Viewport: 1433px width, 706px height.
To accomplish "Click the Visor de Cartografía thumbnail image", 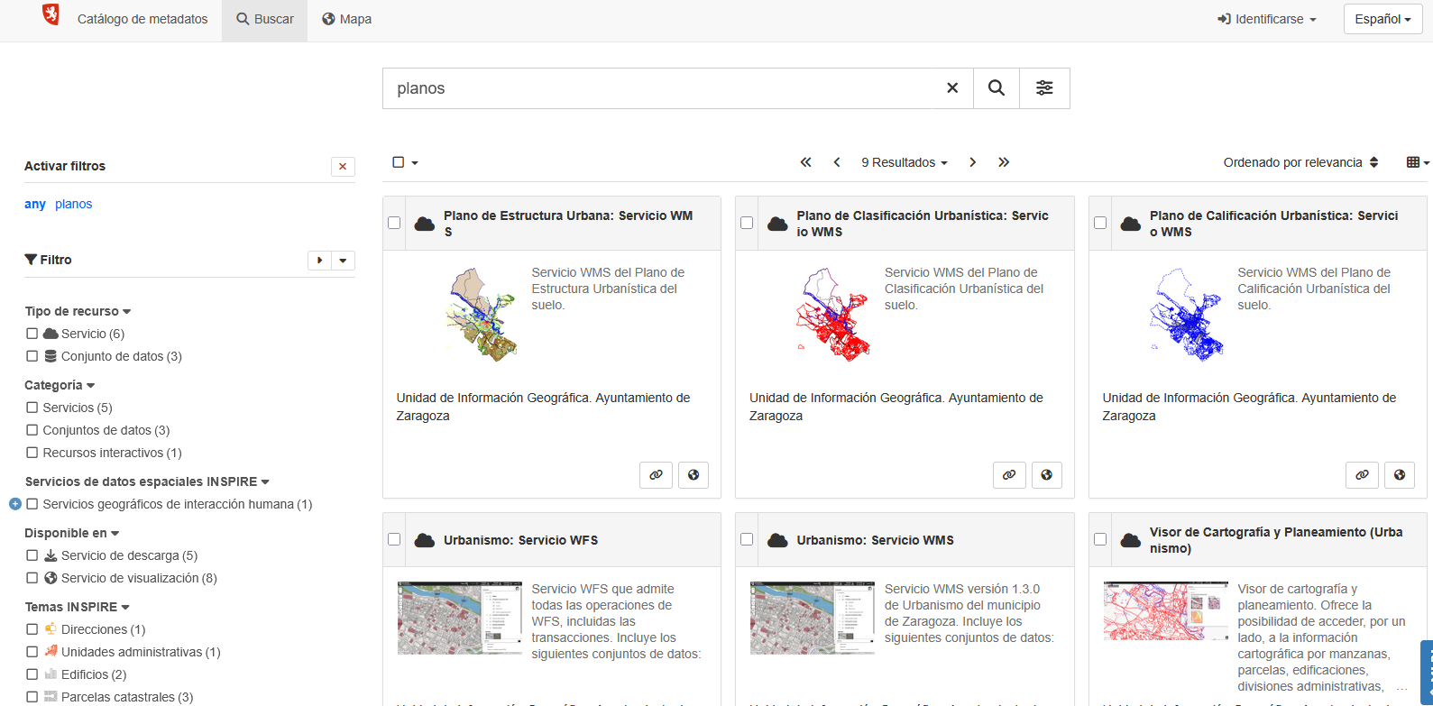I will [x=1165, y=611].
